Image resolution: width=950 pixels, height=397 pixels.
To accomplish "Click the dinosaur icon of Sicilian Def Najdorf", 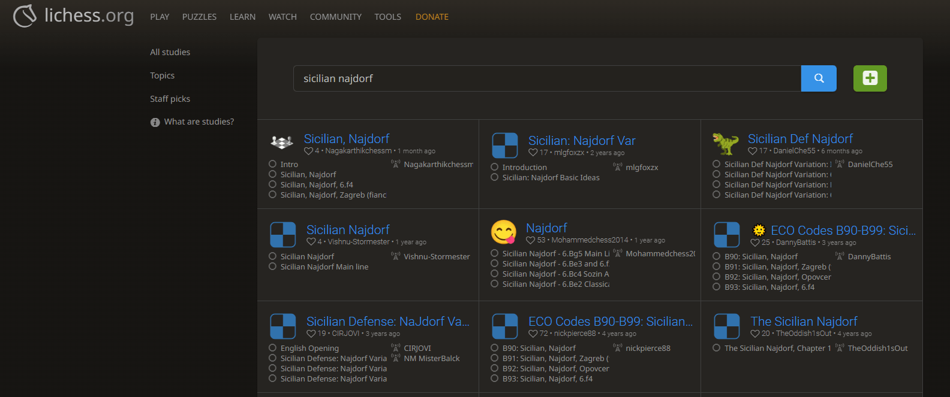I will [x=726, y=144].
